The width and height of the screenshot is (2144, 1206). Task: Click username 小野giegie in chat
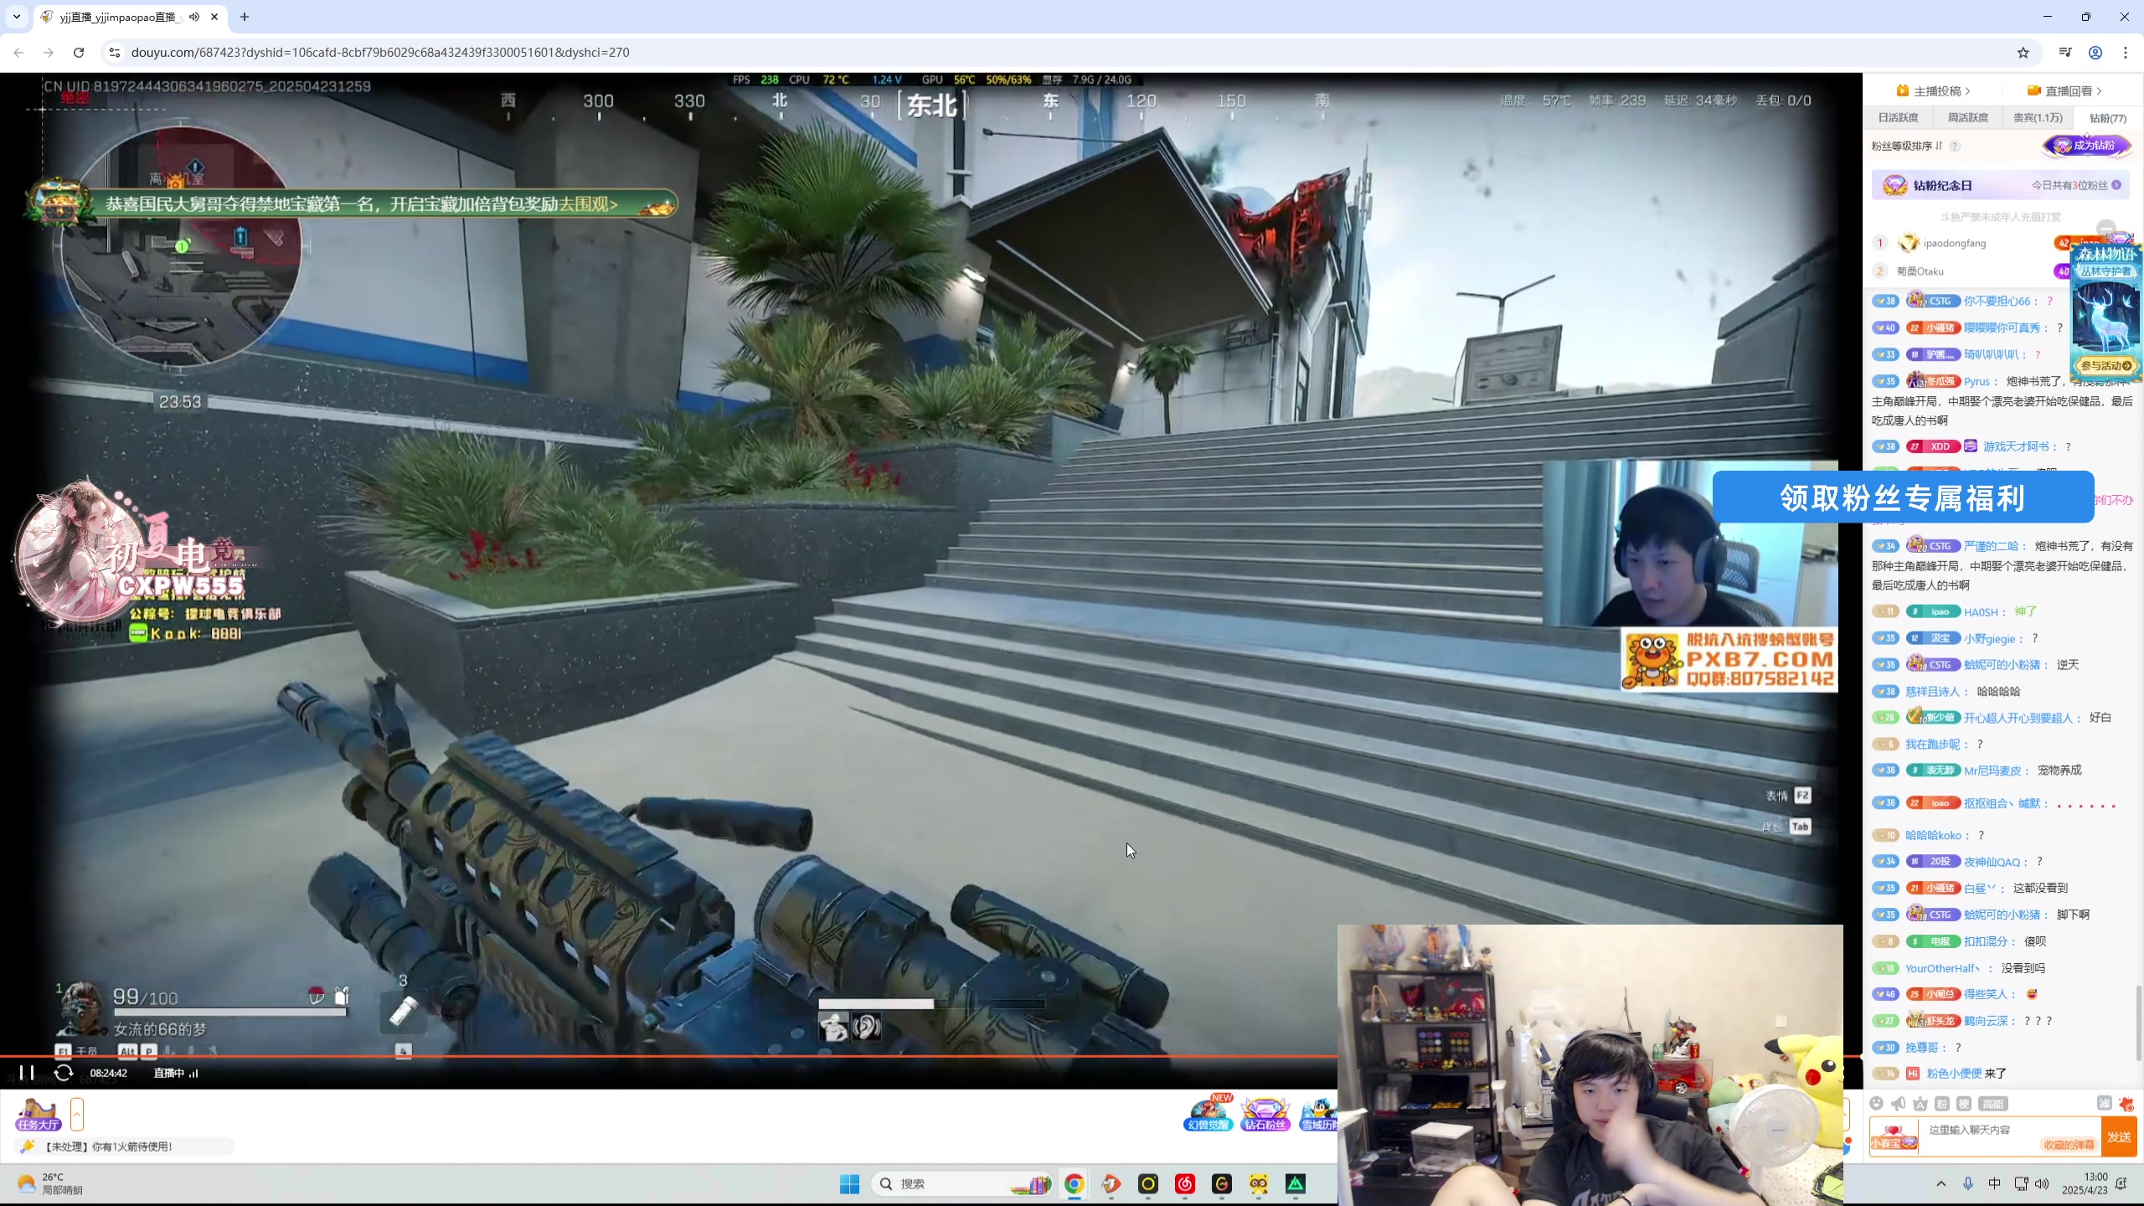(x=1989, y=639)
